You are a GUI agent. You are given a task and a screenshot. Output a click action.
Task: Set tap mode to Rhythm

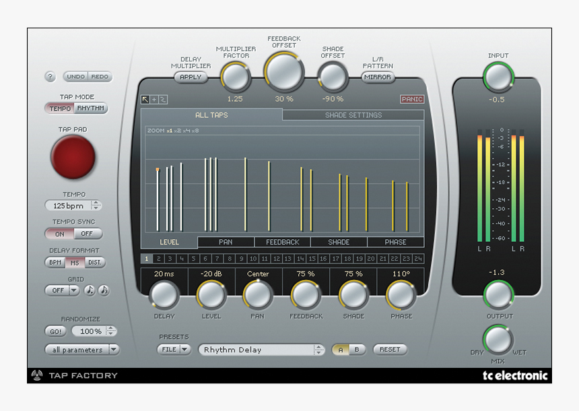[x=91, y=108]
